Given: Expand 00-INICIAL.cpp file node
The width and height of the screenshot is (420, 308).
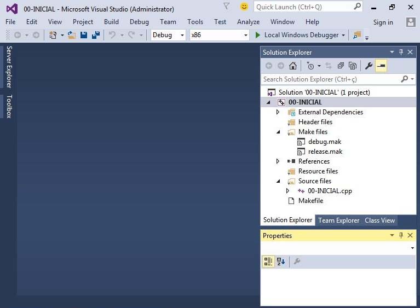Looking at the screenshot, I should point(288,191).
